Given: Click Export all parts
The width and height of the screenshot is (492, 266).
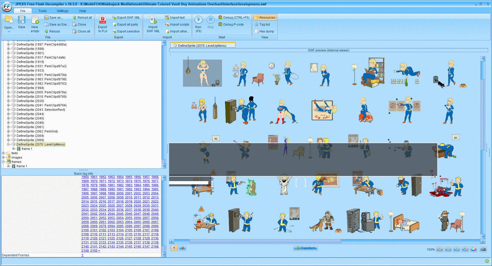Looking at the screenshot, I should click(125, 25).
